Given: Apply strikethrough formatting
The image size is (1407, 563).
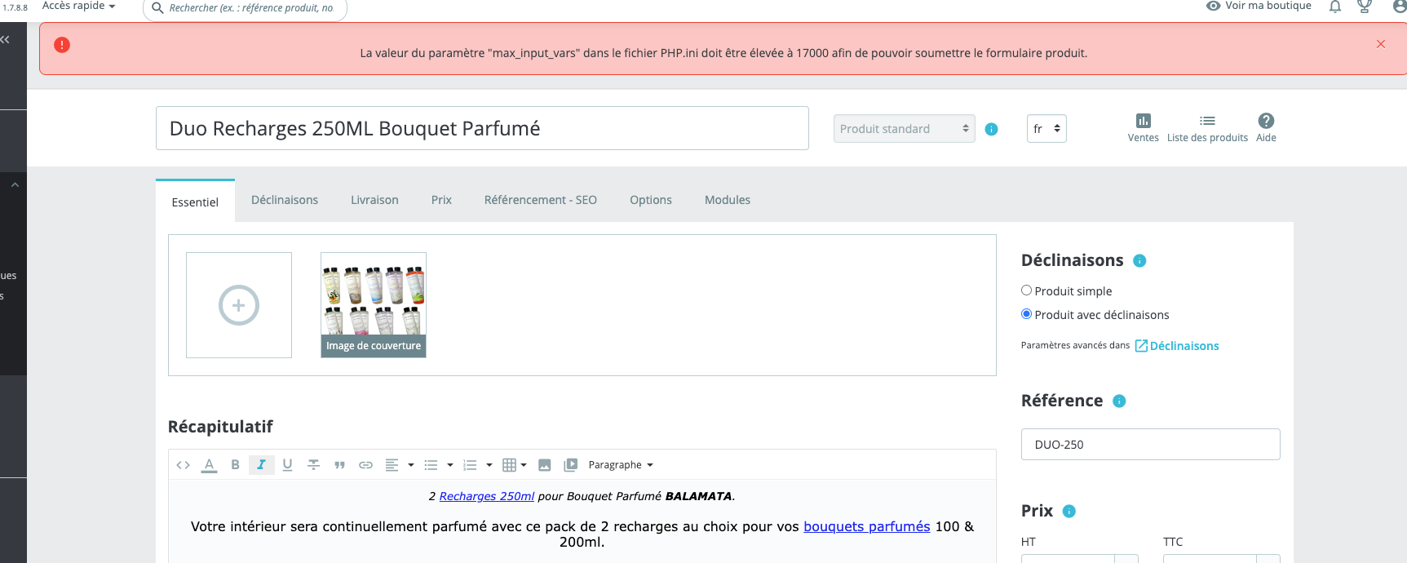Looking at the screenshot, I should 313,465.
